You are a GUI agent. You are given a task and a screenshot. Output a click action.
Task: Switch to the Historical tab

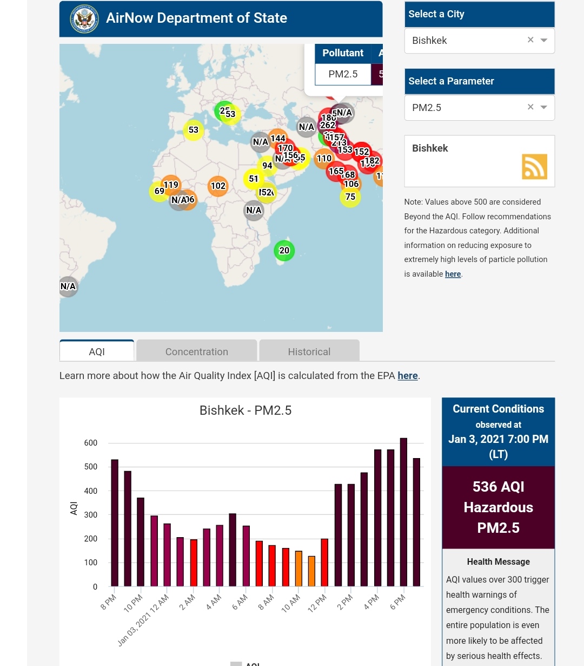point(309,351)
